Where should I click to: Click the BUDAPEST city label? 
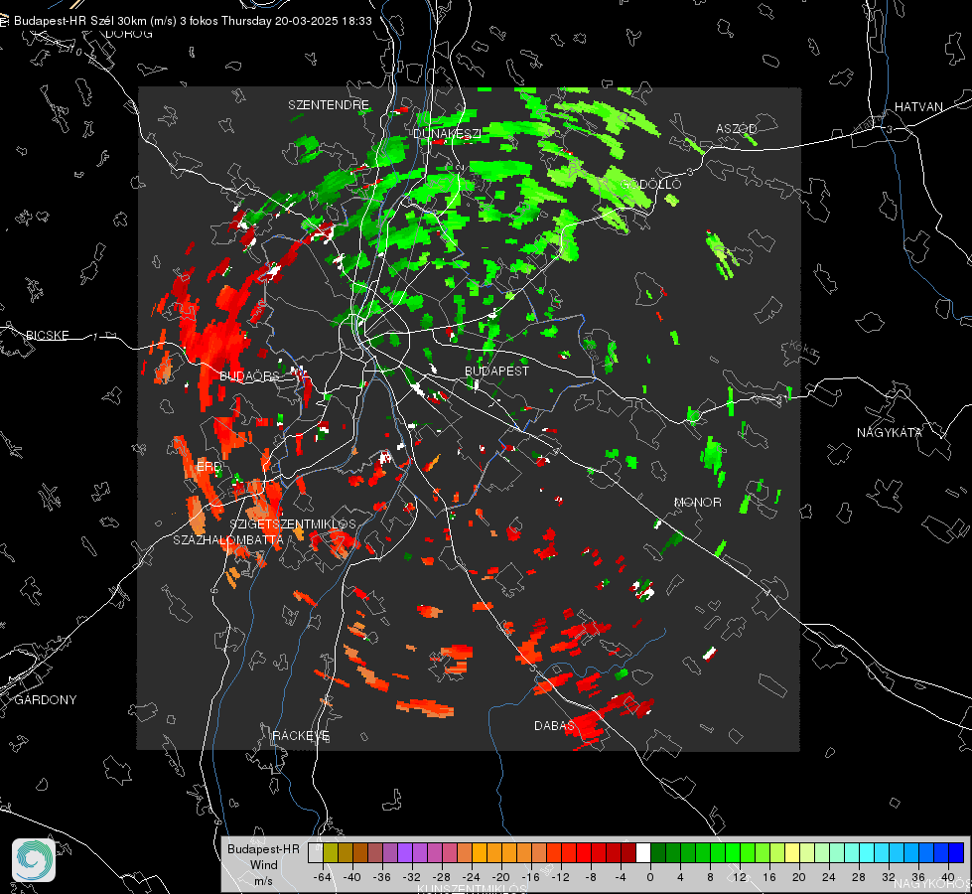(496, 371)
